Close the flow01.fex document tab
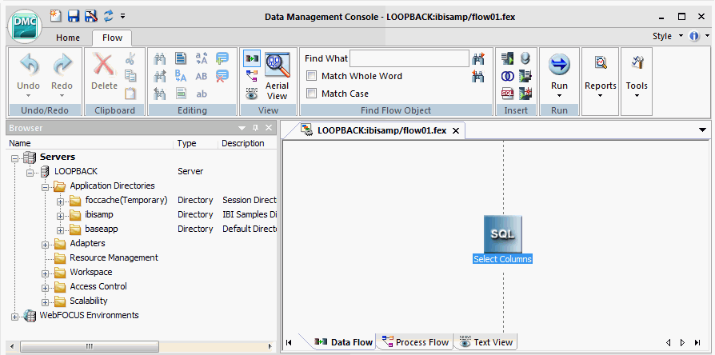The image size is (715, 355). 455,131
